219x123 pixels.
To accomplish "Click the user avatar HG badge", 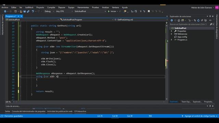I will (217, 8).
